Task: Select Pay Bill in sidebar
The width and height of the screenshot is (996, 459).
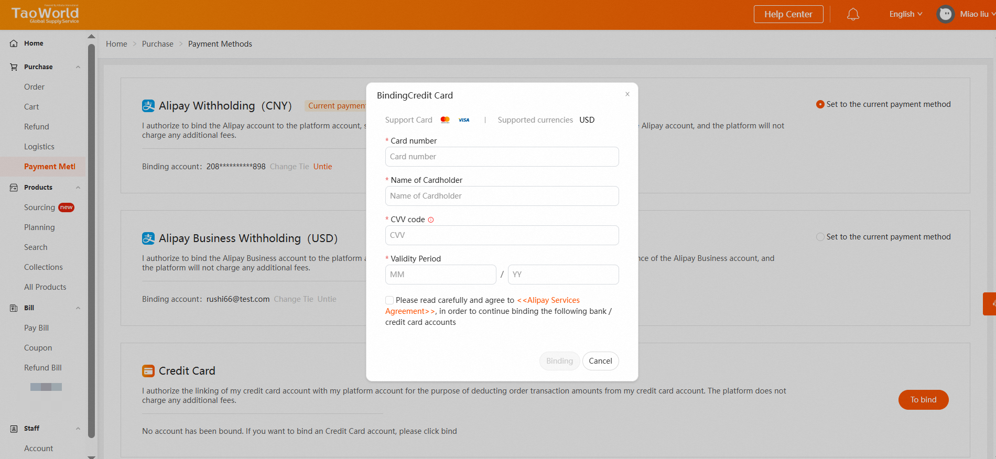Action: (x=36, y=328)
